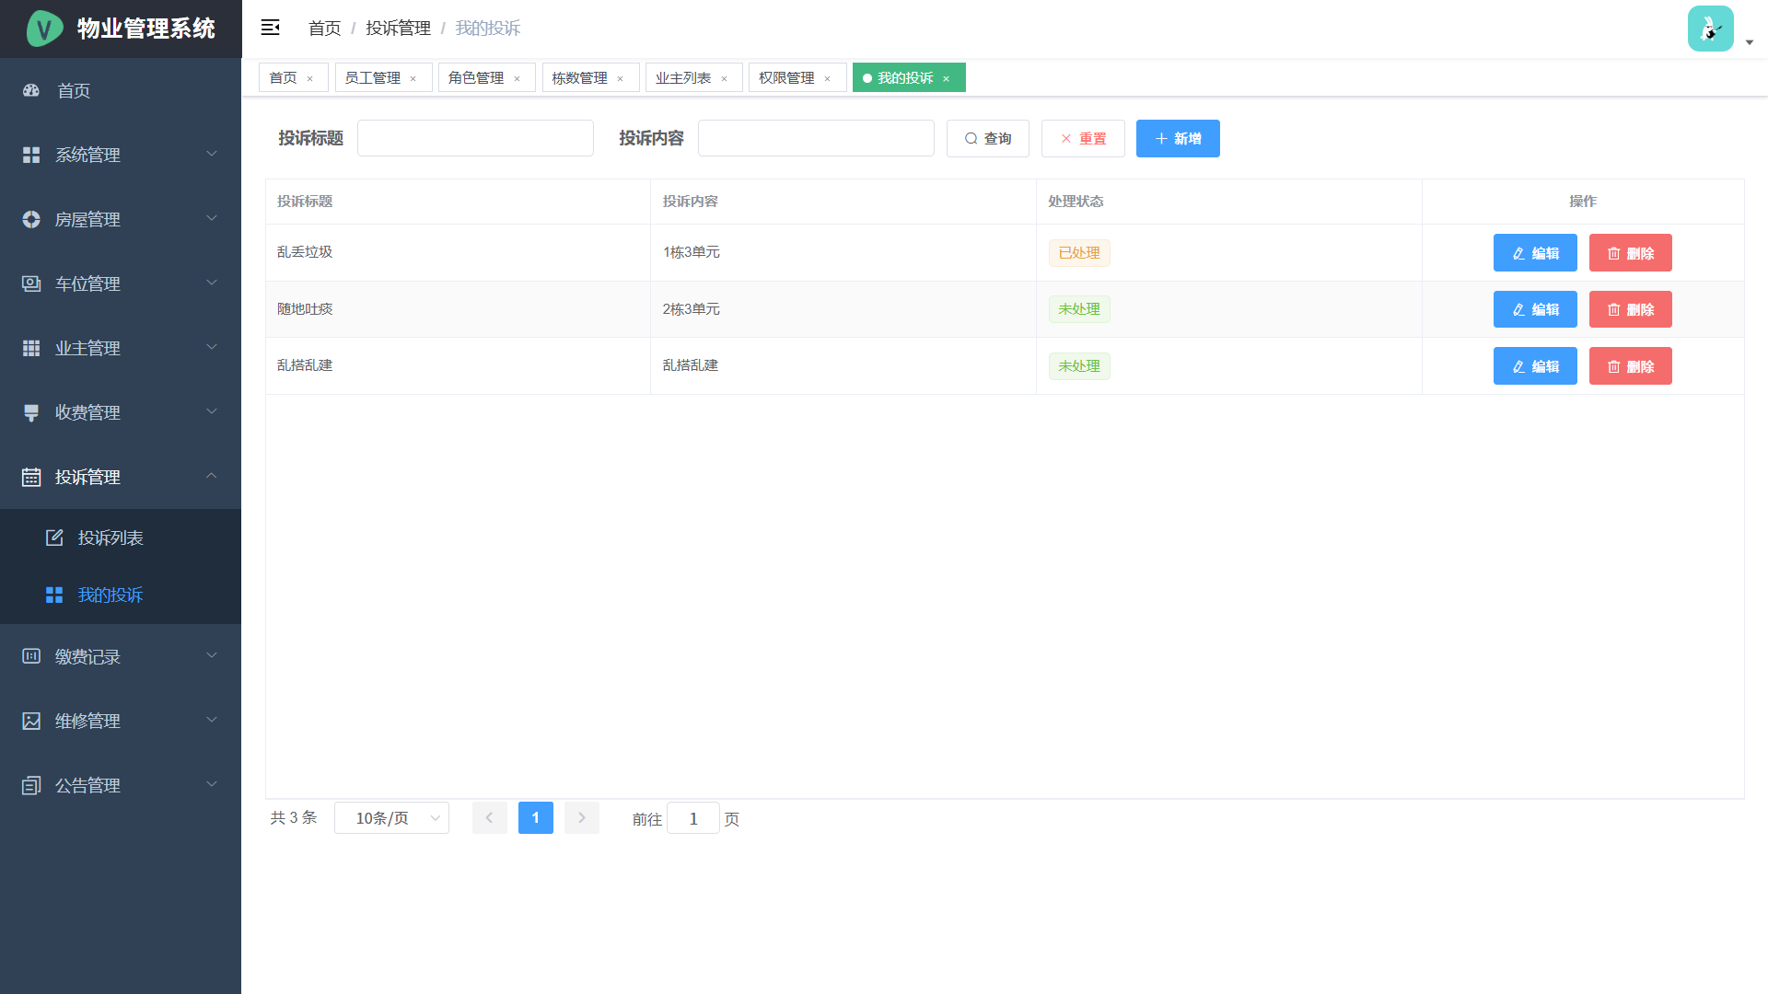Edit the 乱丢垃圾 complaint row
This screenshot has width=1768, height=994.
[1534, 253]
